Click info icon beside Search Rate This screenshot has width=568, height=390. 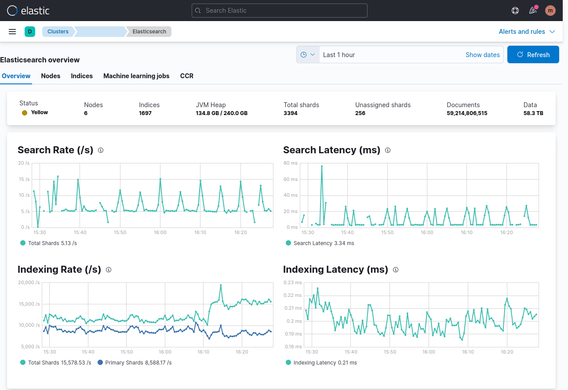coord(101,150)
